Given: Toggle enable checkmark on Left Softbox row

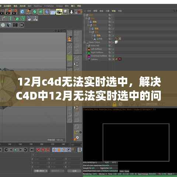Looking at the screenshot, I should pyautogui.click(x=113, y=49).
